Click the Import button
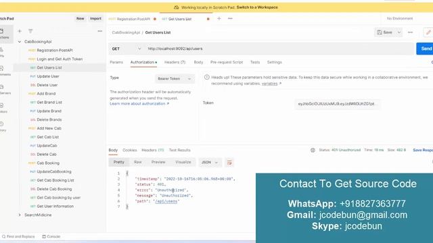This screenshot has height=243, width=433. 95,18
